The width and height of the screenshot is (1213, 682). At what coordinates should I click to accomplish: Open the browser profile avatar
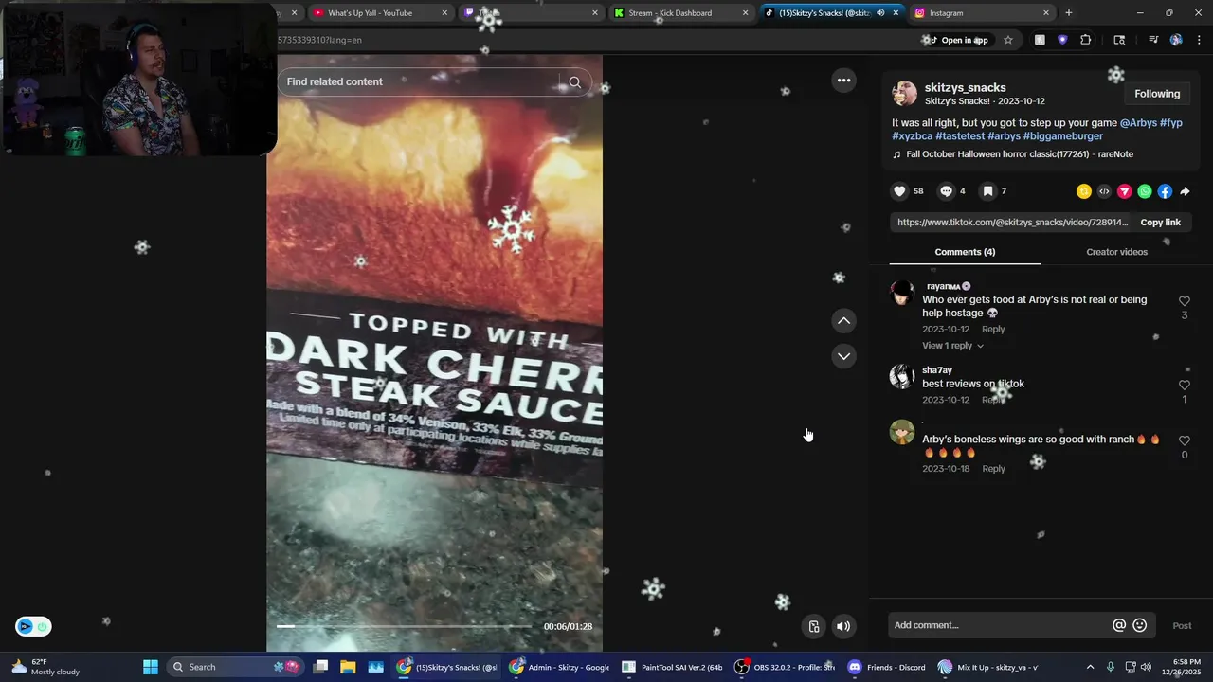[1176, 40]
